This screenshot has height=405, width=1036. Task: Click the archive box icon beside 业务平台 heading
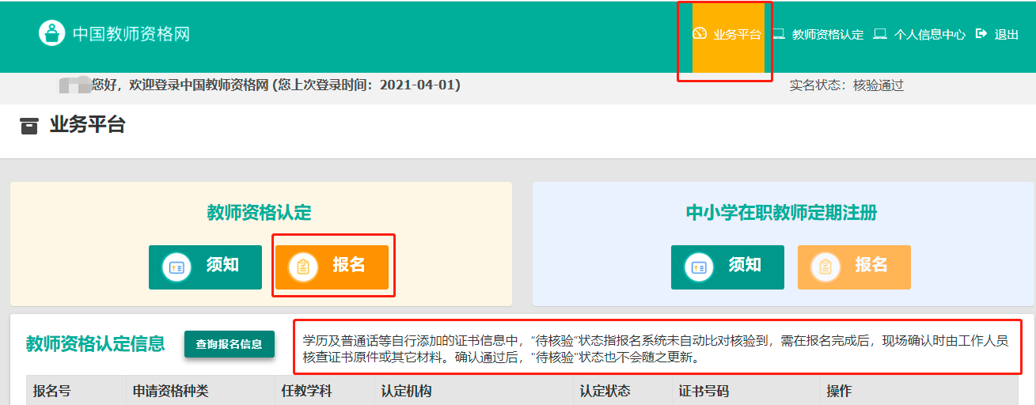29,127
